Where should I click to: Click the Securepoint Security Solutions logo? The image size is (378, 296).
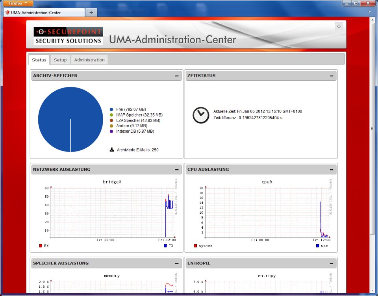(68, 36)
